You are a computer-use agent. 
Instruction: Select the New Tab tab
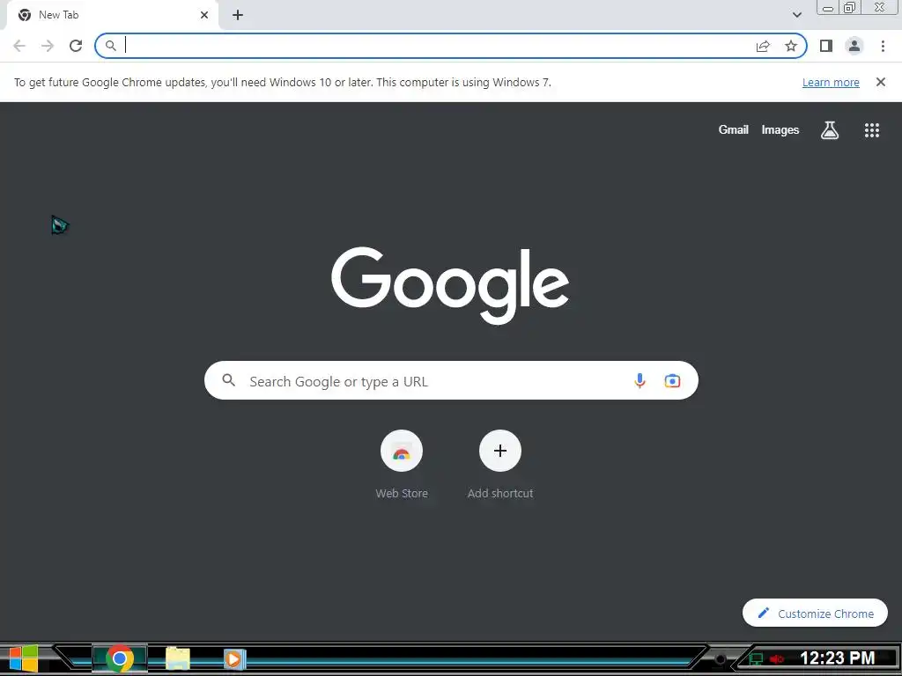112,16
